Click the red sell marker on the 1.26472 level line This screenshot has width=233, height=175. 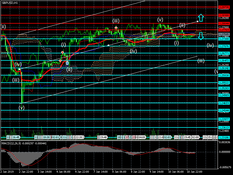click(60, 61)
